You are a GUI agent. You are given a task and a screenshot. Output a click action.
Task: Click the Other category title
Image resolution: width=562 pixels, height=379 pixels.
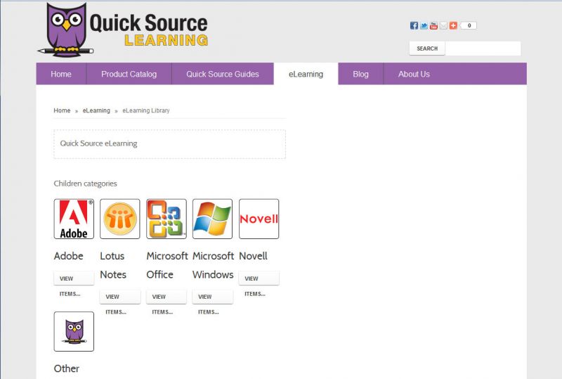point(67,368)
